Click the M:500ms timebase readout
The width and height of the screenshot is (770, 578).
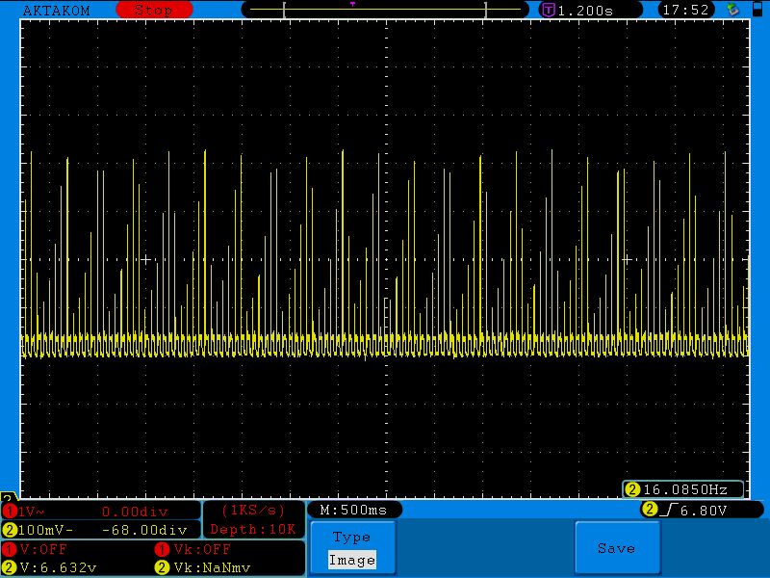[353, 511]
